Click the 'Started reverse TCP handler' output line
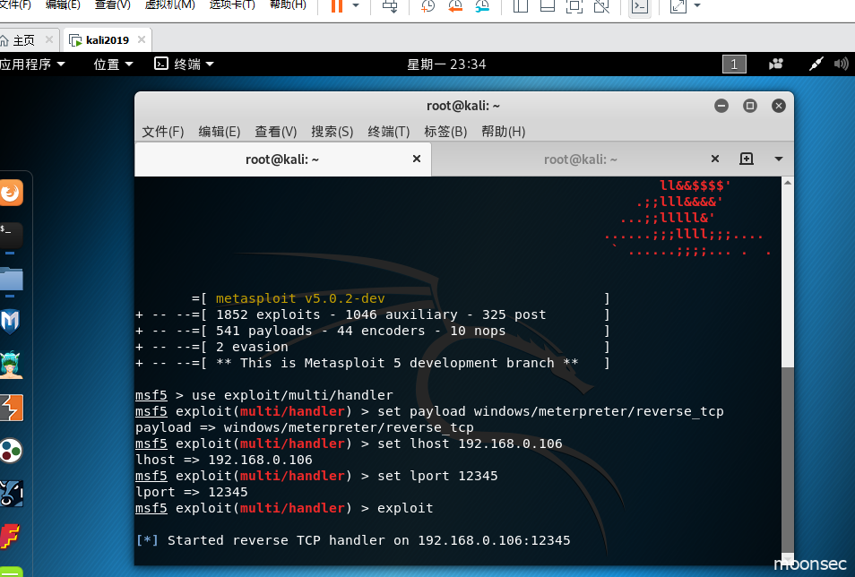The height and width of the screenshot is (577, 855). (x=353, y=540)
